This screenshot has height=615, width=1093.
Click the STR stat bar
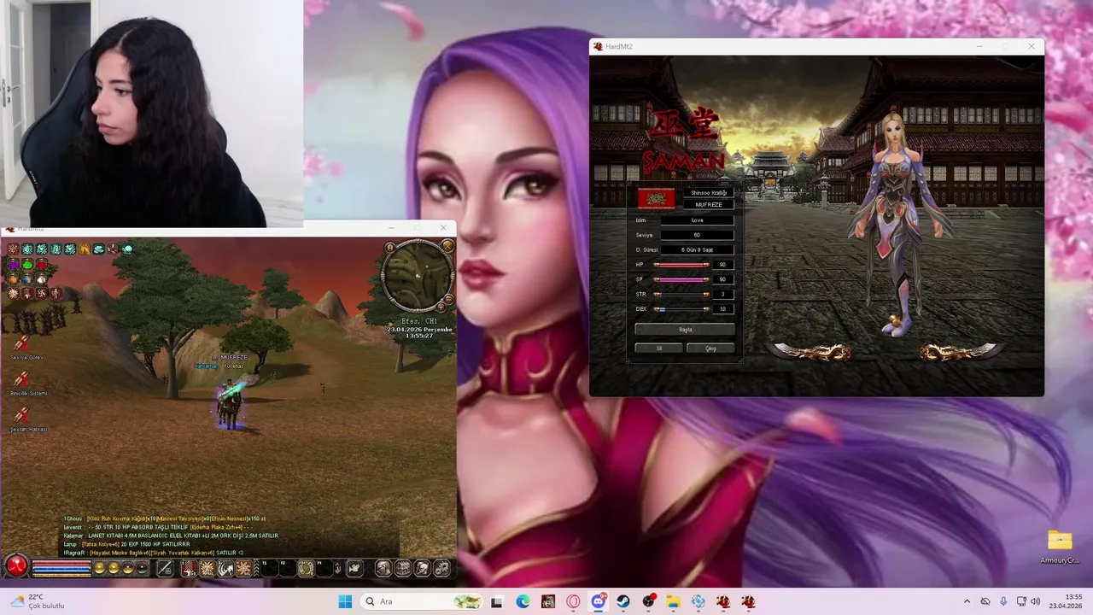pos(681,295)
